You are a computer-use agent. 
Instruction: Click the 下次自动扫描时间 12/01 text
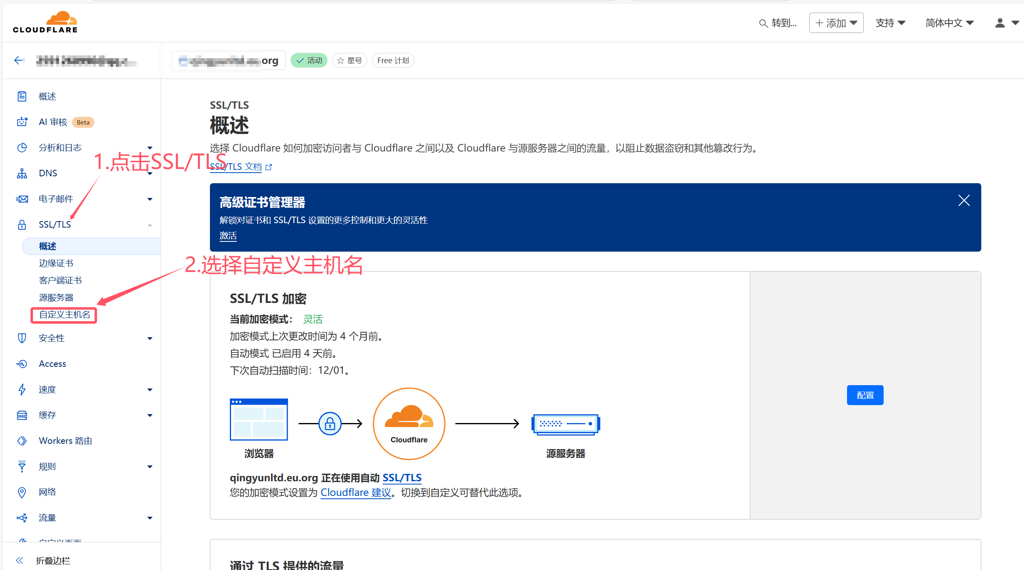click(x=290, y=370)
